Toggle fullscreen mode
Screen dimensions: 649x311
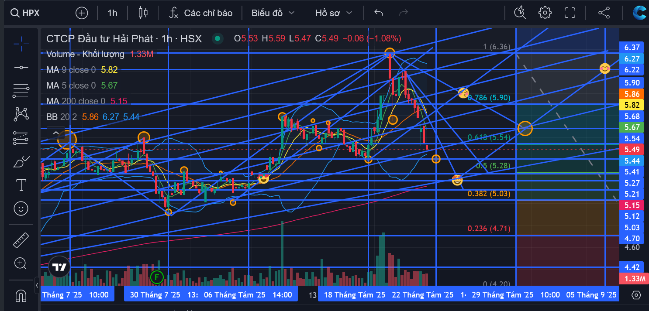[x=570, y=13]
